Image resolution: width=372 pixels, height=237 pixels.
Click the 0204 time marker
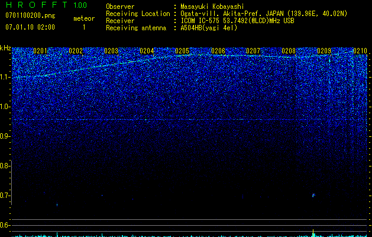(147, 51)
